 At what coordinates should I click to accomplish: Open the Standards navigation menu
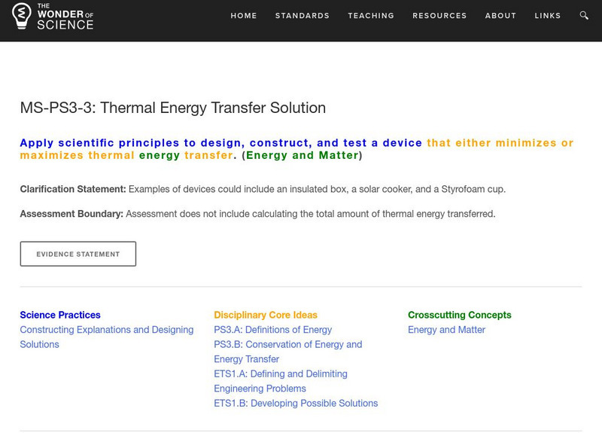303,16
